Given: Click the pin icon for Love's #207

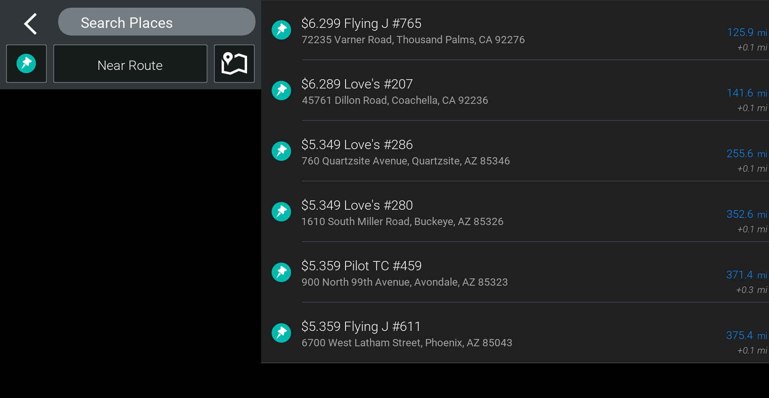Looking at the screenshot, I should (x=281, y=91).
